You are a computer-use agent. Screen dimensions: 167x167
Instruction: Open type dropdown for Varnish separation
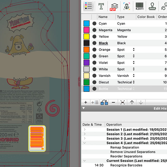(x=134, y=76)
